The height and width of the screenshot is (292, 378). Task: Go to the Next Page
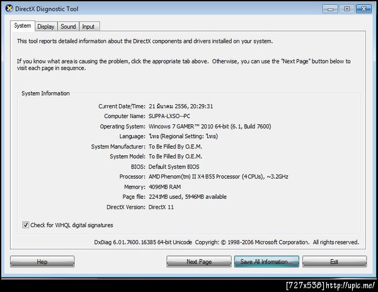[199, 262]
